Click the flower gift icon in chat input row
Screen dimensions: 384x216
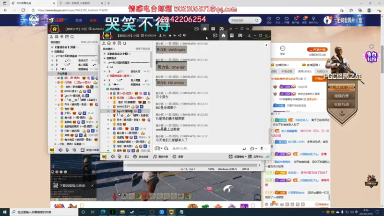(262, 148)
